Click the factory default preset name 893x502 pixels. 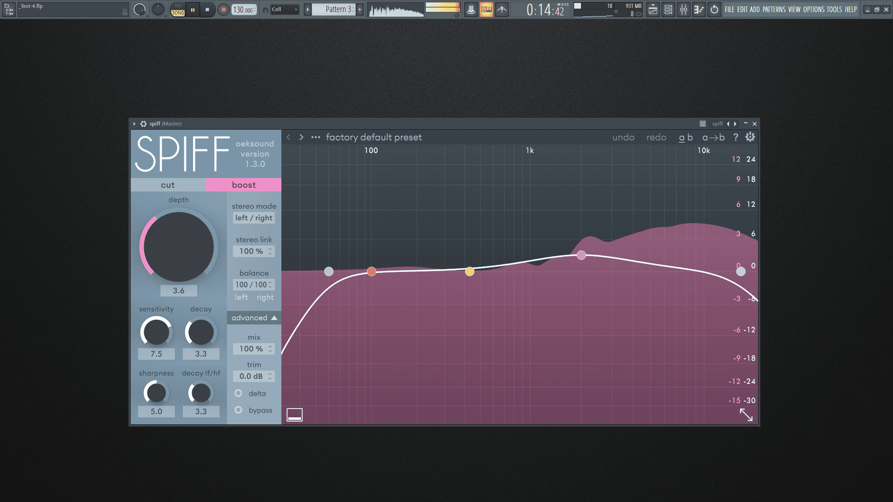pos(374,137)
